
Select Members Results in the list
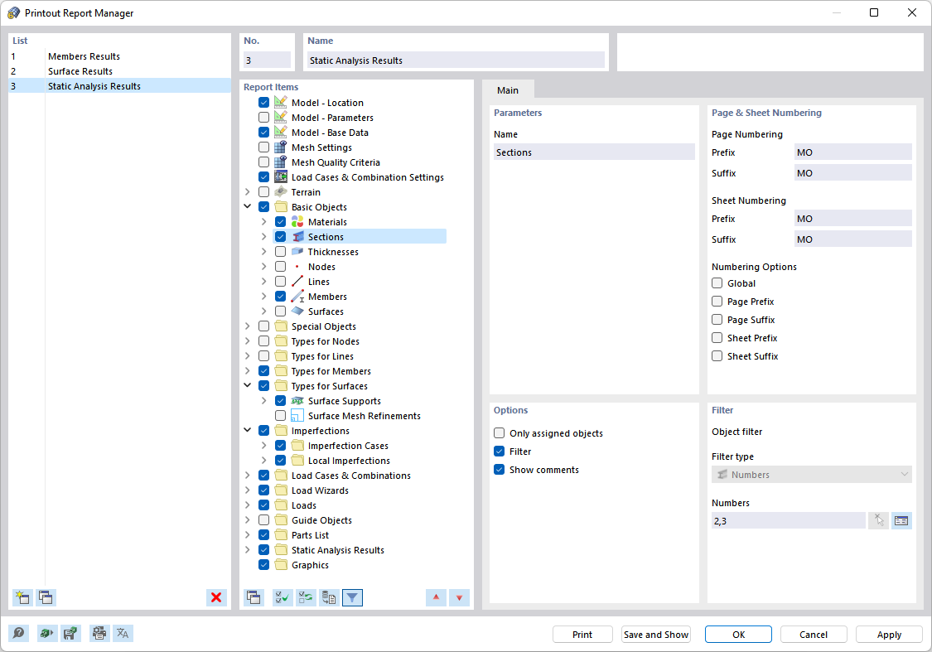coord(119,56)
